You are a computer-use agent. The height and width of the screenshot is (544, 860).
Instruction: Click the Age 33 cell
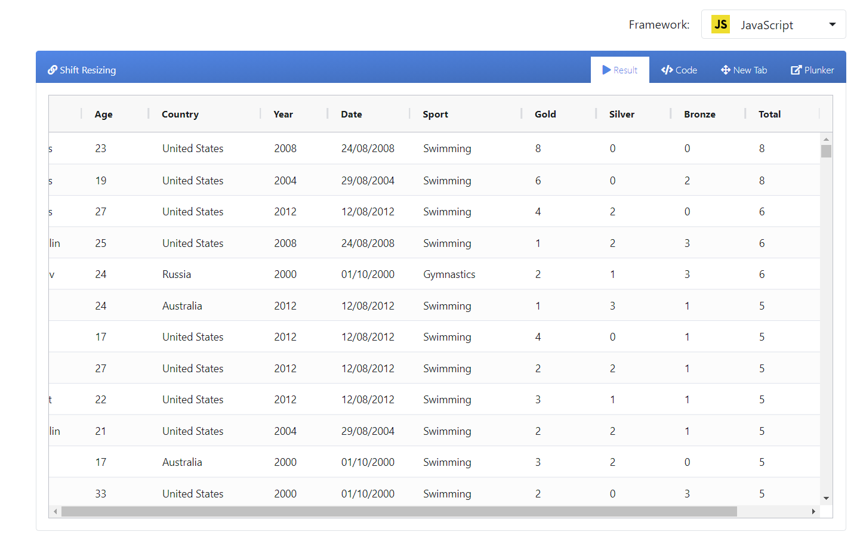[101, 494]
